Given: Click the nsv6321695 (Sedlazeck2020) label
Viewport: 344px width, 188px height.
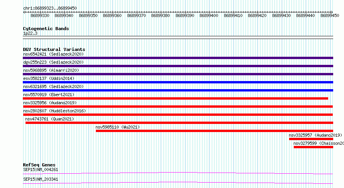Looking at the screenshot, I should click(x=53, y=86).
